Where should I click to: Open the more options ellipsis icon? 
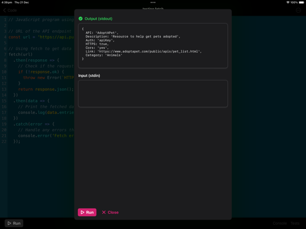click(298, 11)
